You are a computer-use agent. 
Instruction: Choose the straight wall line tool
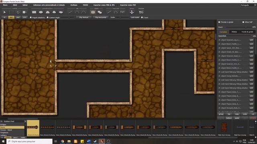pyautogui.click(x=70, y=12)
